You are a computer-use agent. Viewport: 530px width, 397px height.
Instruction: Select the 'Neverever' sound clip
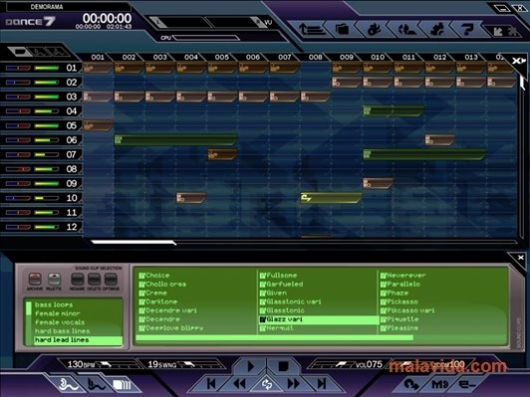[x=402, y=276]
